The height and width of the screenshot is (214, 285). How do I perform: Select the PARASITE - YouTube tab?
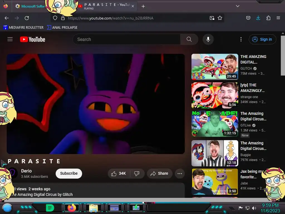tap(107, 6)
